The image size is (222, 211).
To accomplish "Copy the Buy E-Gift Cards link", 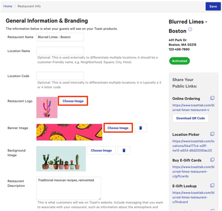I will pyautogui.click(x=212, y=160).
